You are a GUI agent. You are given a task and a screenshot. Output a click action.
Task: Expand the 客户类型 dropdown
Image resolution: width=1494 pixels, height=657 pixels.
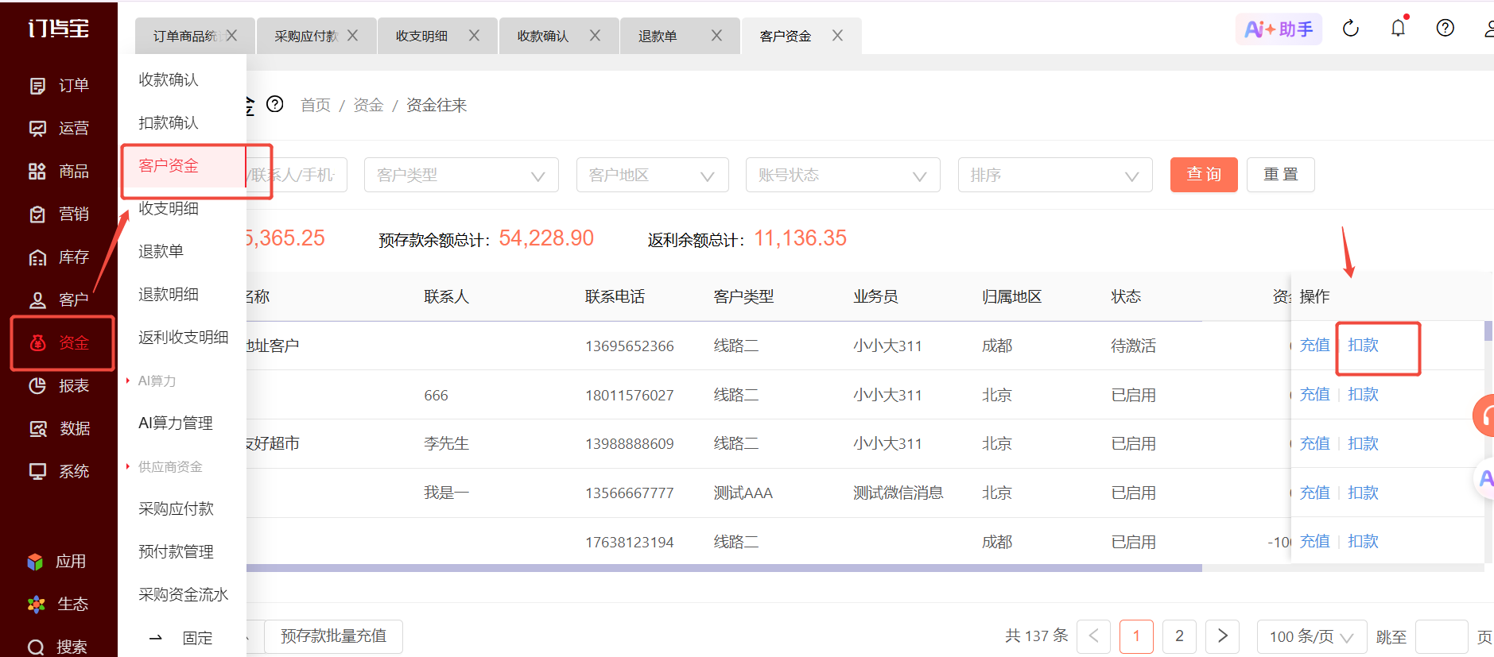pyautogui.click(x=461, y=175)
